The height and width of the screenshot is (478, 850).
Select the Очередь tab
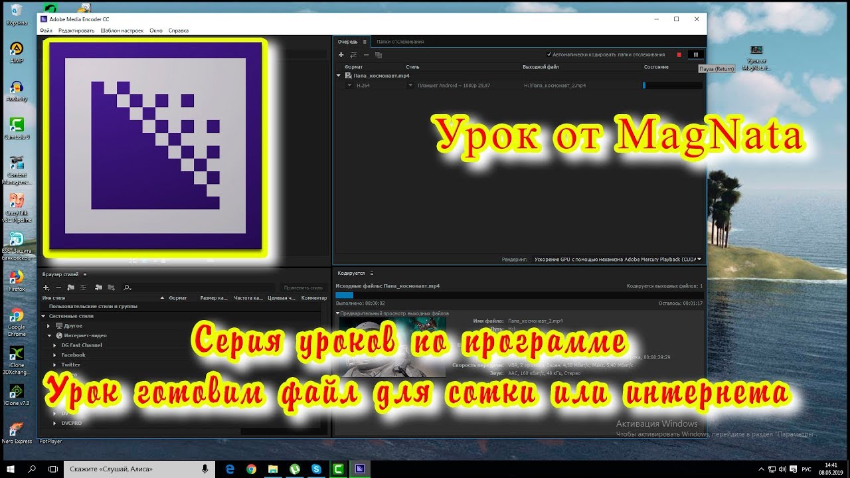pyautogui.click(x=347, y=42)
